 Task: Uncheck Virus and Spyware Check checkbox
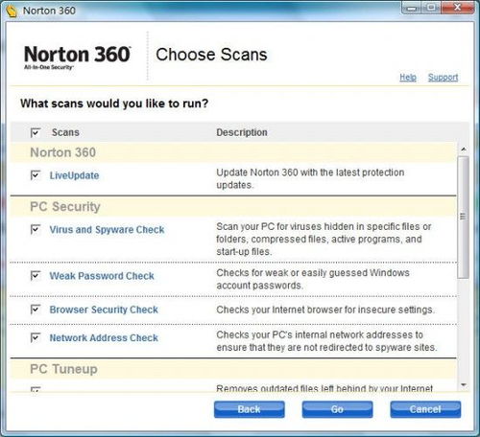(x=36, y=229)
